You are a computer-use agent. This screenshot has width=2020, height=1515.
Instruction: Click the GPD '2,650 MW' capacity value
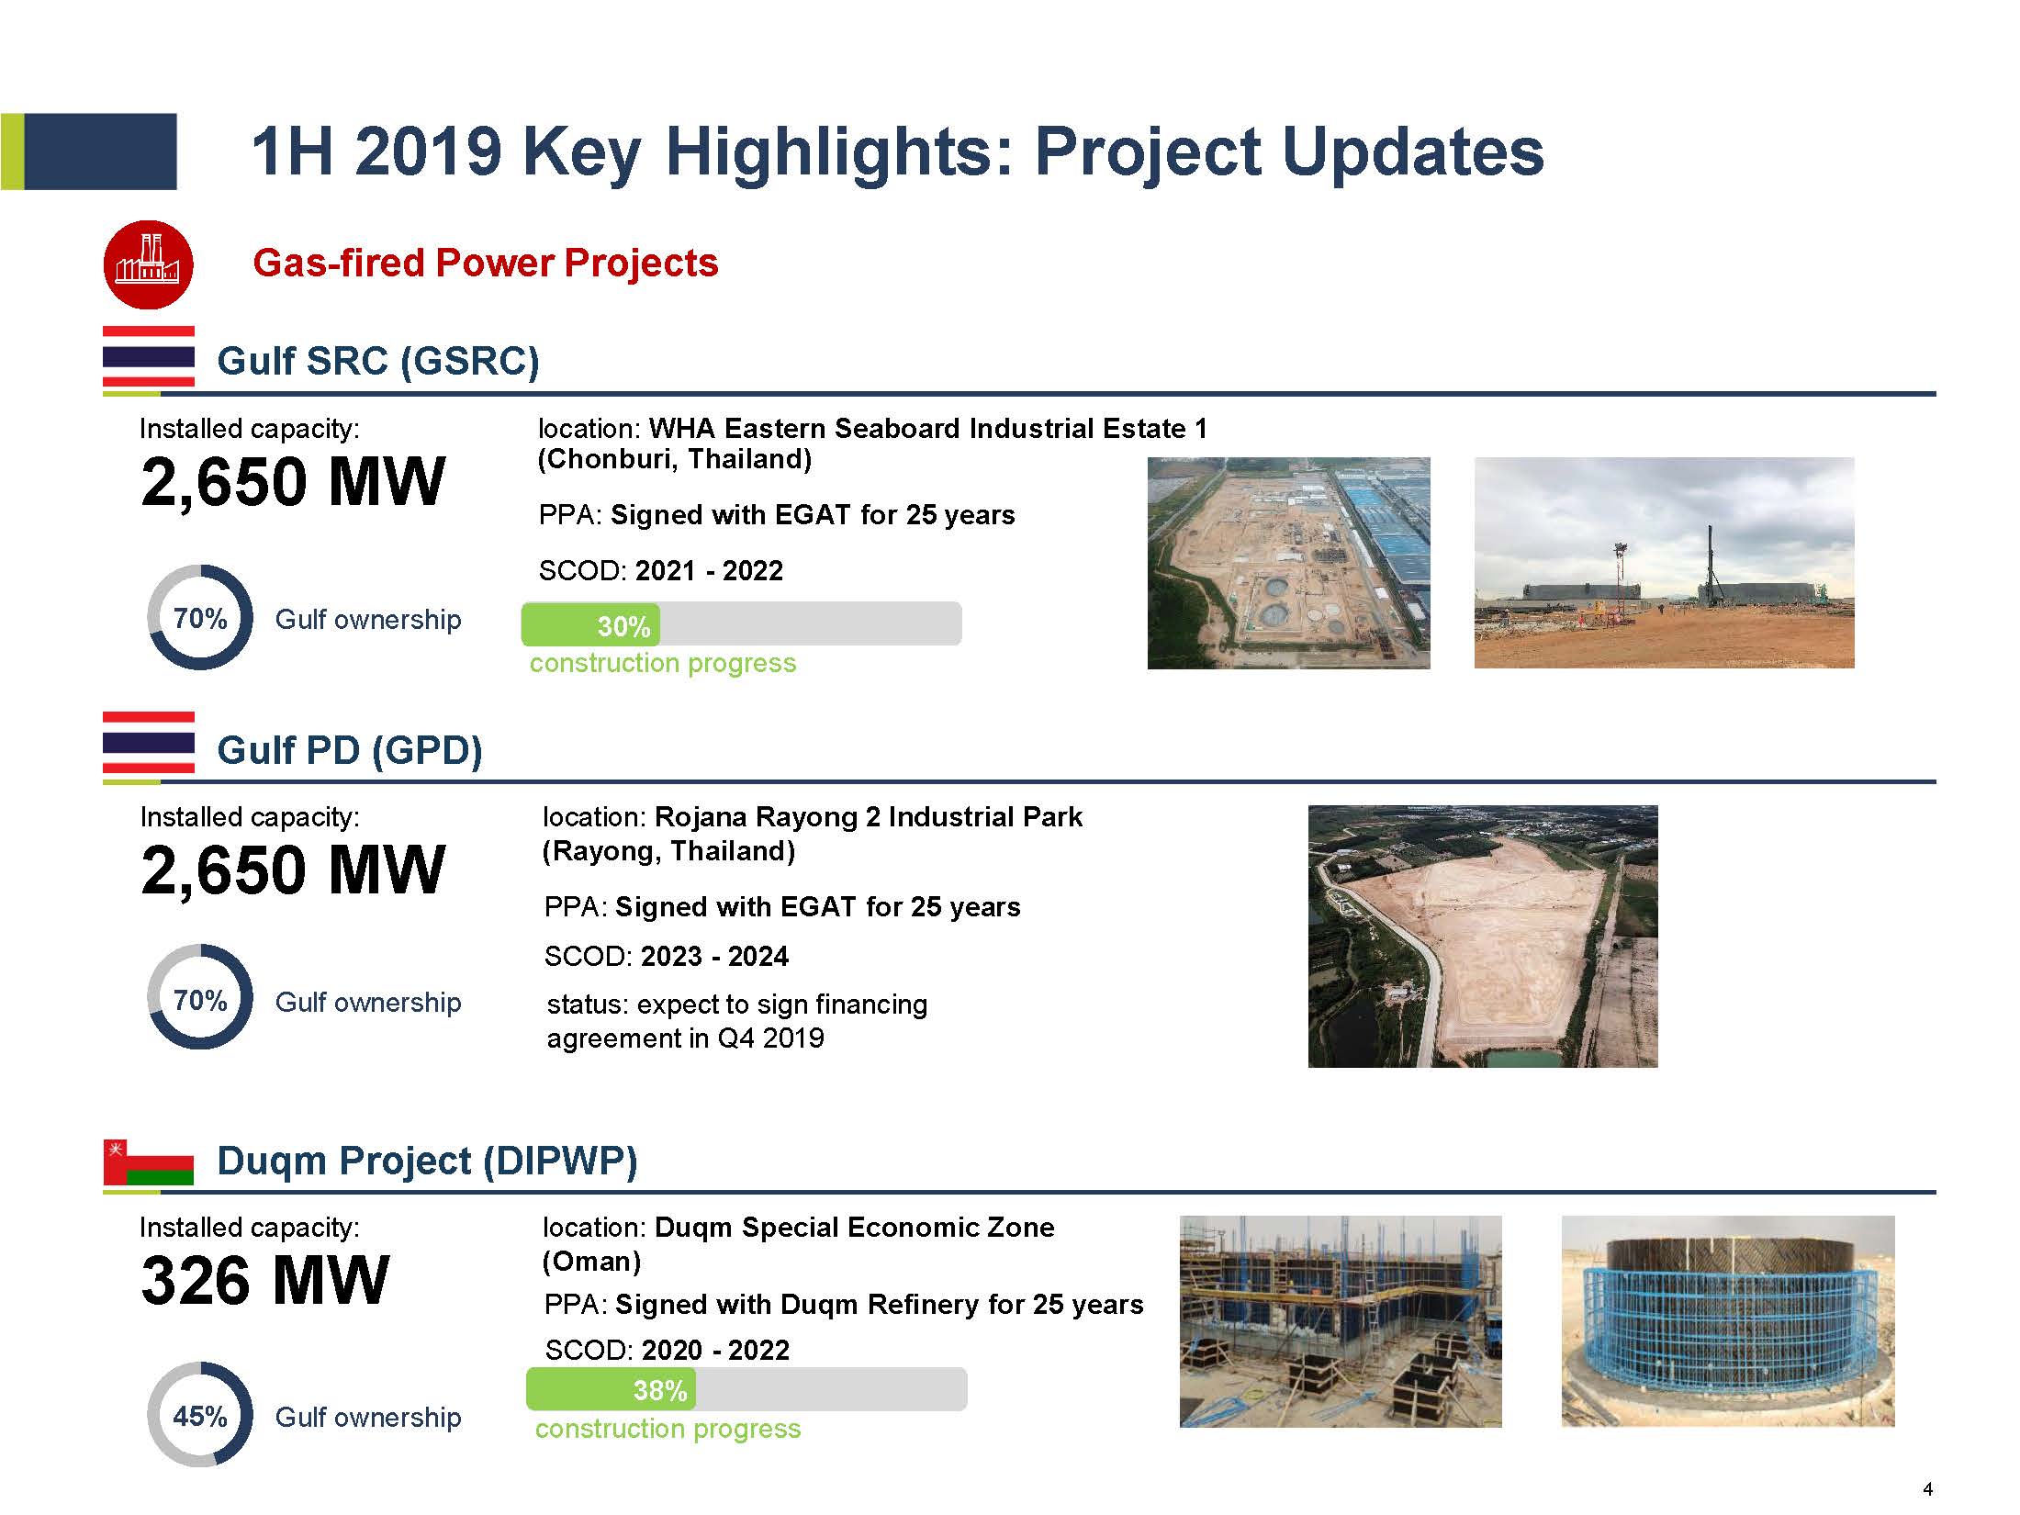[x=293, y=870]
